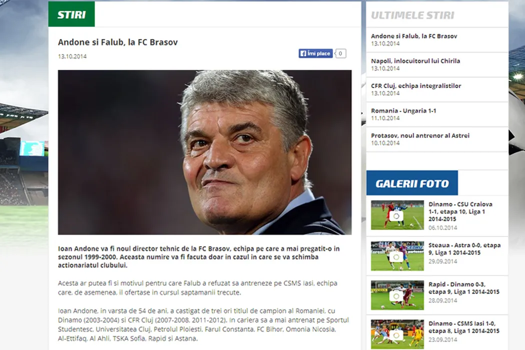Viewport: 525px width, 350px height.
Task: Open the 'Romania - Ungaria 1-1' news link
Action: [403, 110]
